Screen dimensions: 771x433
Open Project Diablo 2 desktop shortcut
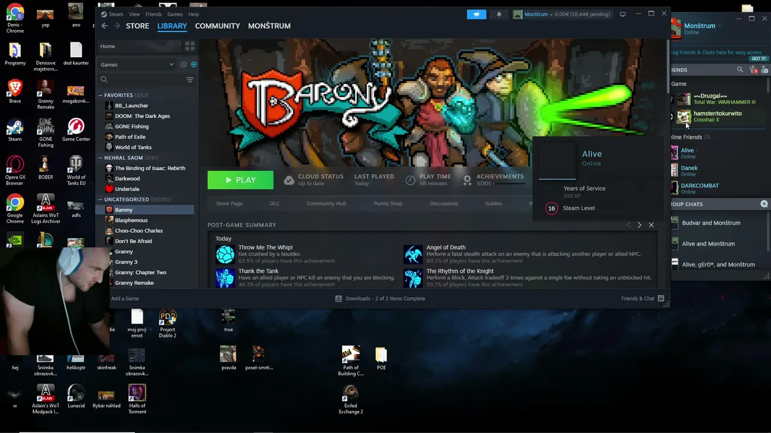167,324
